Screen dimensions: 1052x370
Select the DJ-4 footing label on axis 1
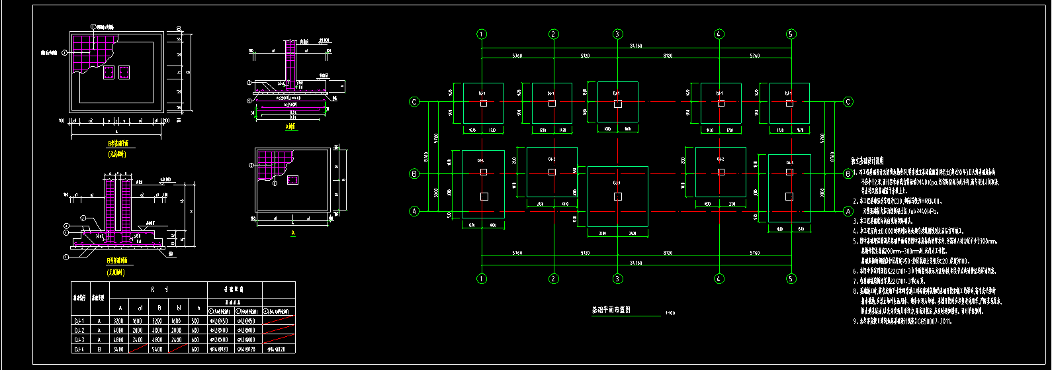[x=481, y=161]
